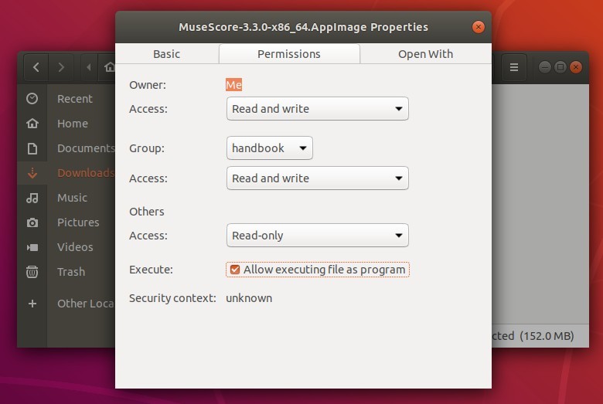
Task: Close the Properties dialog
Action: [478, 27]
